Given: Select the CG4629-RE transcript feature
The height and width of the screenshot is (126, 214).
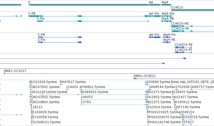Looking at the screenshot, I should (x=192, y=26).
